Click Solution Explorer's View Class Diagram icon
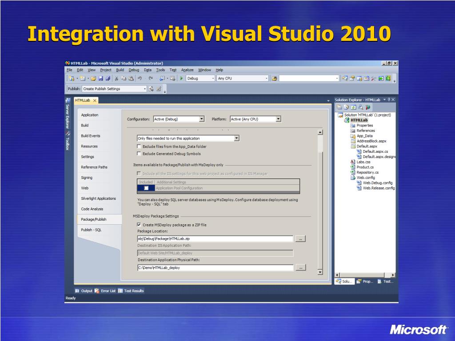The image size is (455, 341). click(360, 107)
